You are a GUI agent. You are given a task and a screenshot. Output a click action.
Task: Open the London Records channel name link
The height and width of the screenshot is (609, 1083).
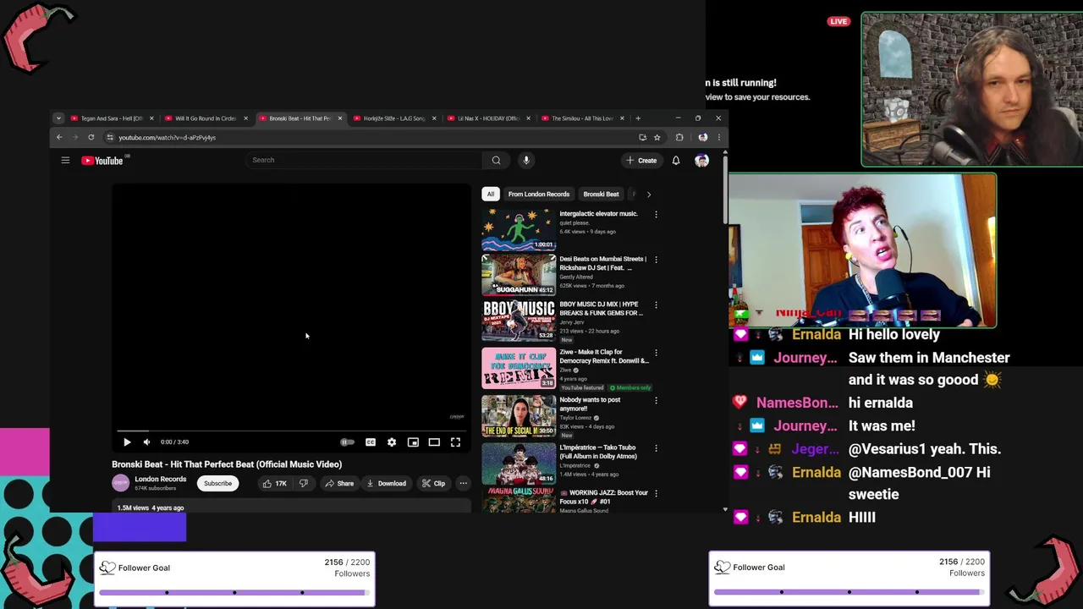point(160,479)
